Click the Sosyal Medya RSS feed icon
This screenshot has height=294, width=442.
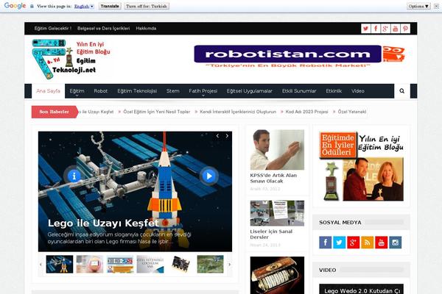[368, 243]
